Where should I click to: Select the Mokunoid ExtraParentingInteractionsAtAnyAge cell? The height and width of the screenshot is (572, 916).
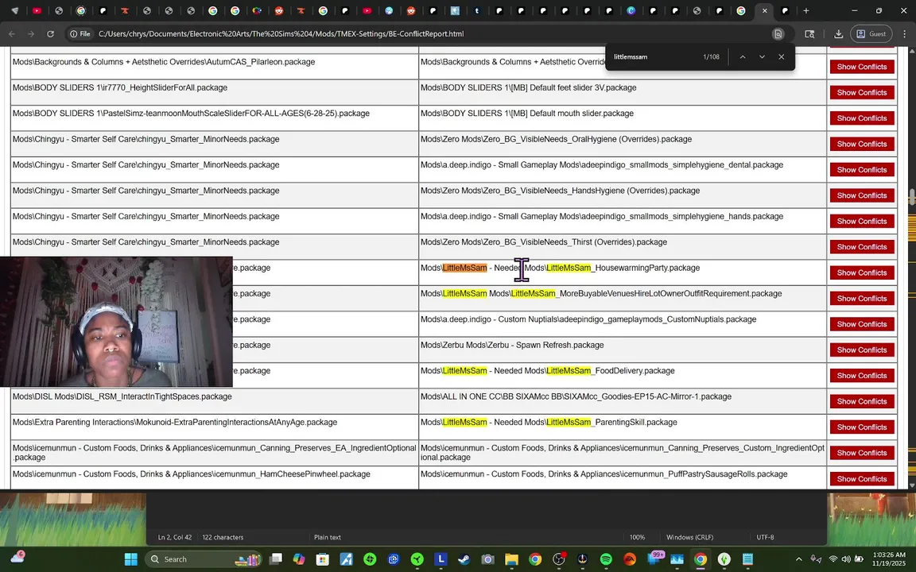point(215,427)
